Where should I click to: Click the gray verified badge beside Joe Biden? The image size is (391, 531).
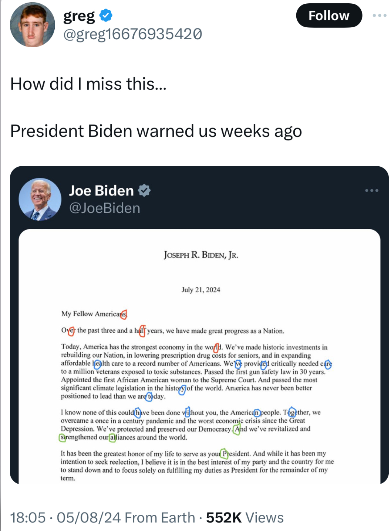144,191
